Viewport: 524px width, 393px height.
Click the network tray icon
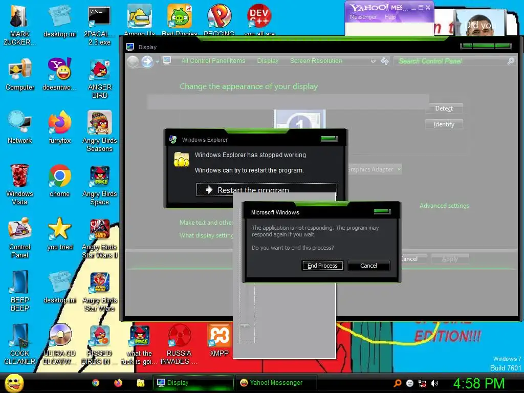[422, 383]
